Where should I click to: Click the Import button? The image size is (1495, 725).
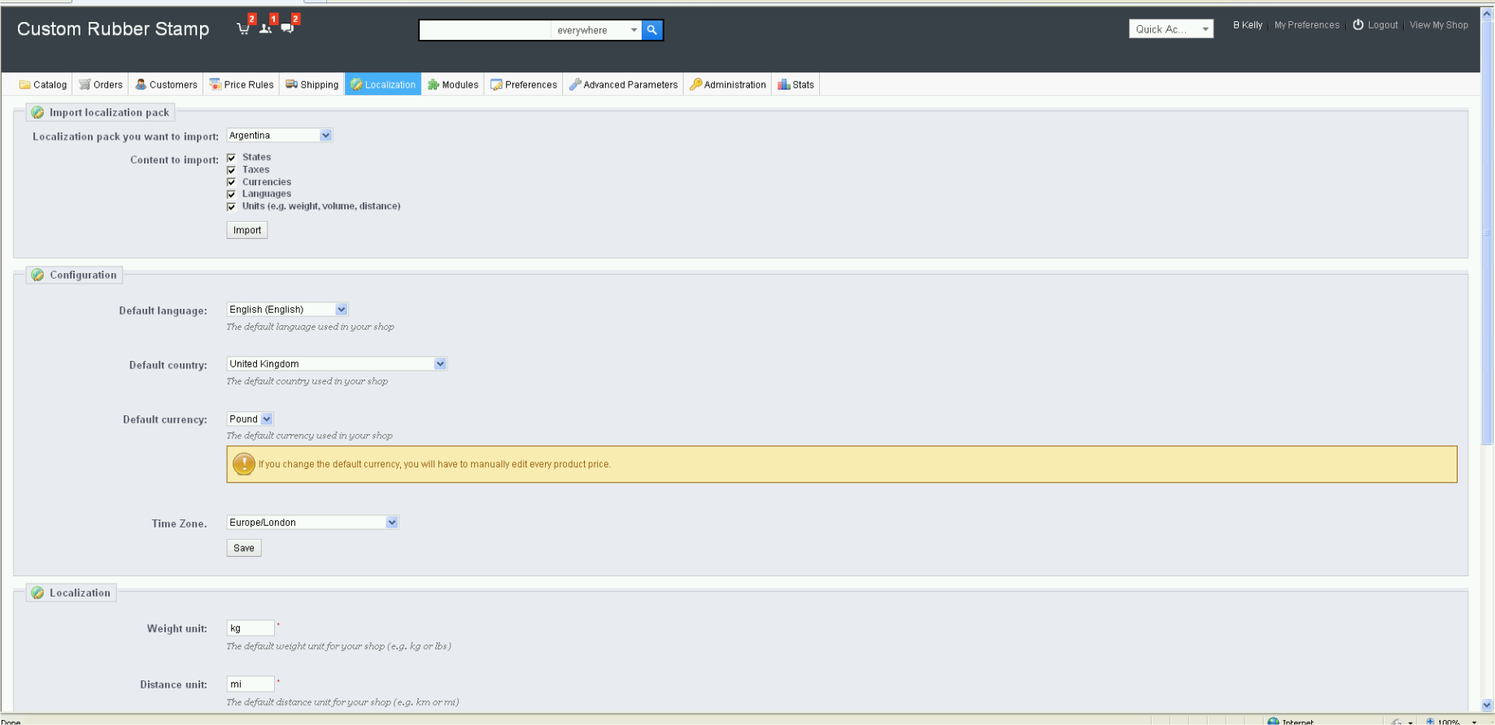click(x=247, y=231)
